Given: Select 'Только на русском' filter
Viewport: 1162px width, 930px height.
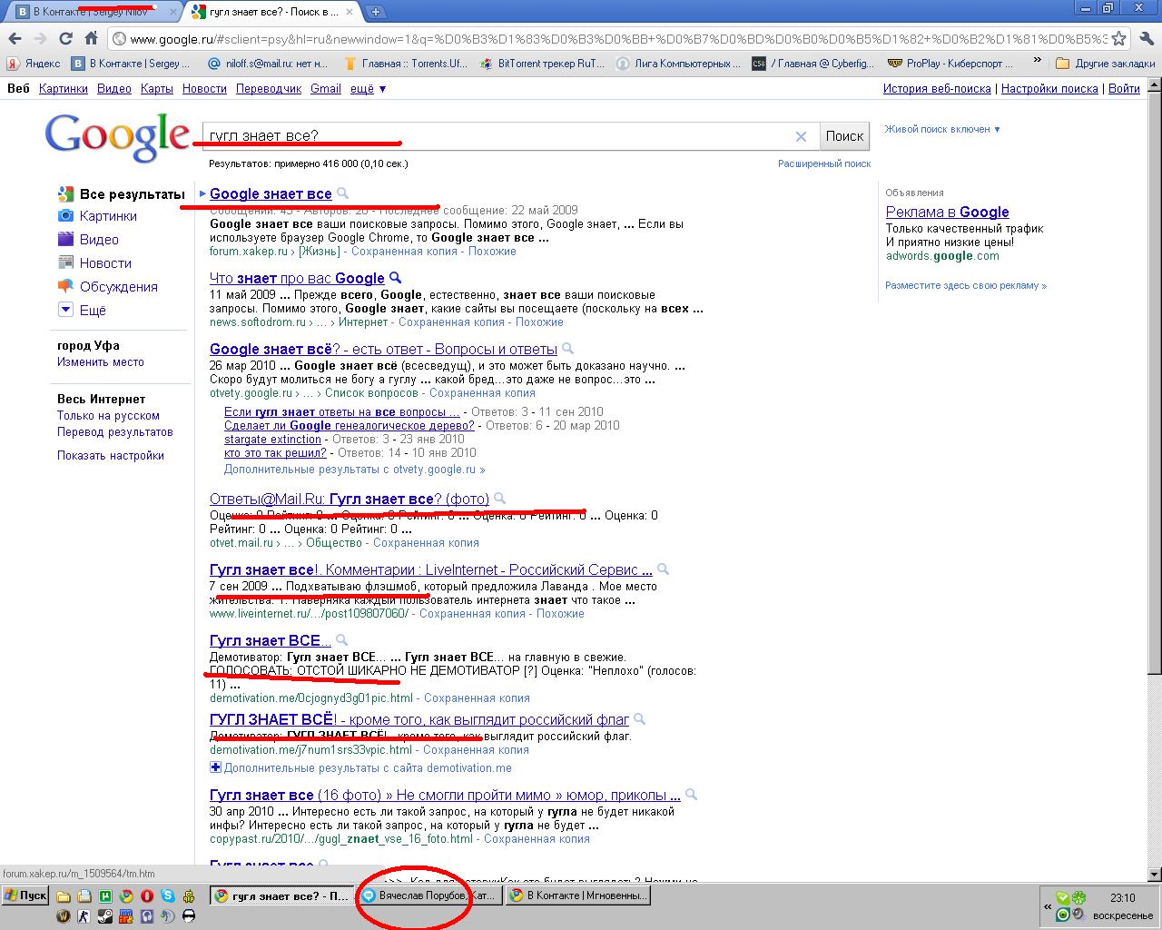Looking at the screenshot, I should (x=109, y=416).
